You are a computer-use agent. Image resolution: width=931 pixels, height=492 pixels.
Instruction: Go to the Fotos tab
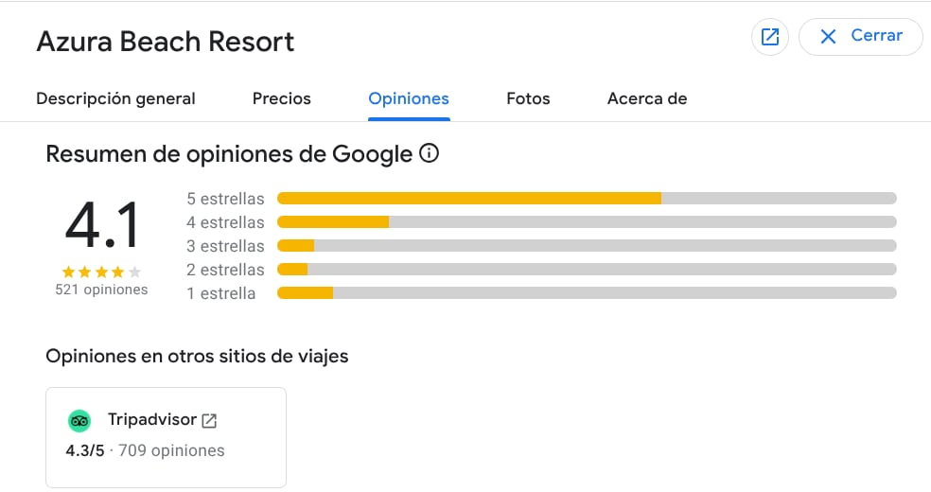tap(528, 98)
